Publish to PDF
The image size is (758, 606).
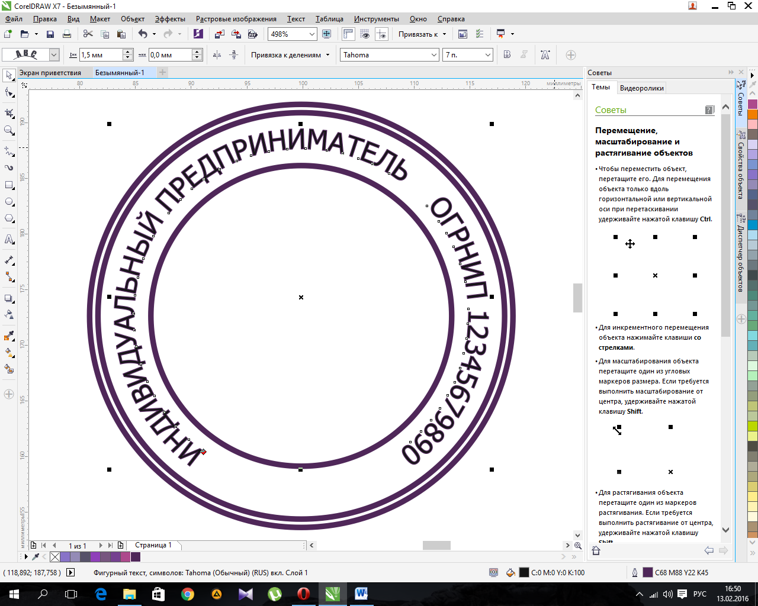[x=253, y=34]
